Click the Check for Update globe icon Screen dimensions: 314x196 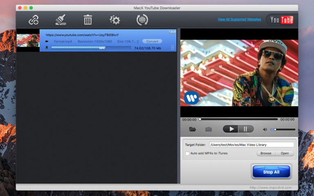(x=142, y=20)
